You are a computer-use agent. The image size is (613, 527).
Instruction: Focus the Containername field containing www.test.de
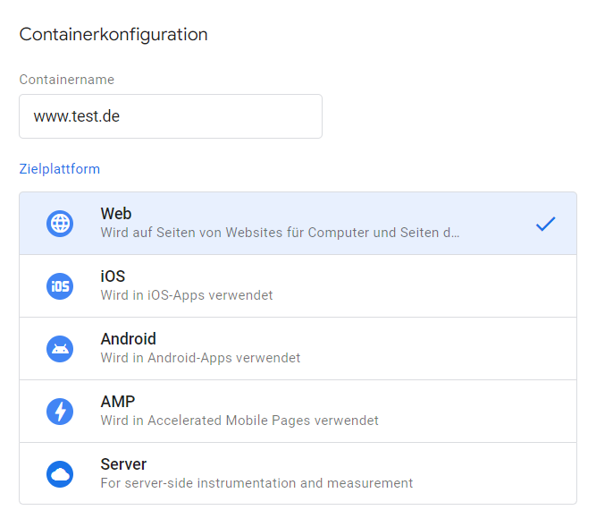point(170,116)
